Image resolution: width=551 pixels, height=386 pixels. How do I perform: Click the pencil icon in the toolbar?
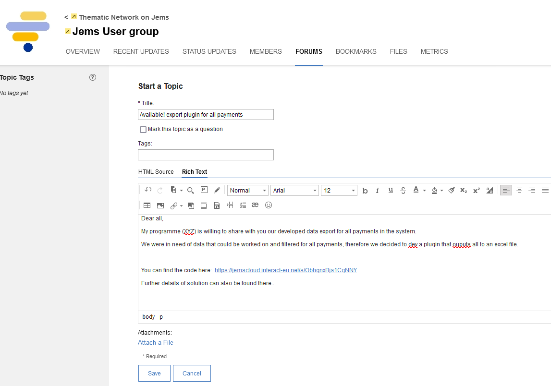click(217, 190)
